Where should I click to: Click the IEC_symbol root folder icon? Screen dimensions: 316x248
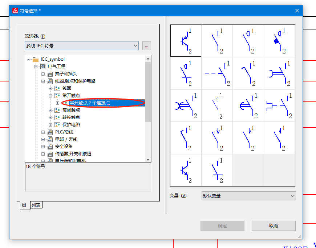(35, 59)
